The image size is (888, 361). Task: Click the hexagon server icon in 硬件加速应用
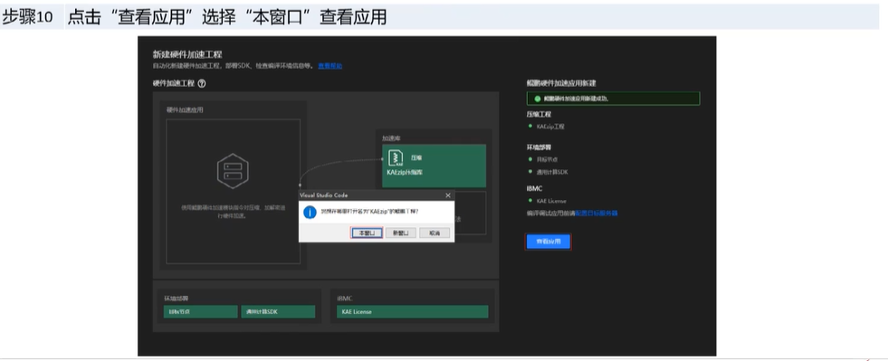pyautogui.click(x=233, y=170)
